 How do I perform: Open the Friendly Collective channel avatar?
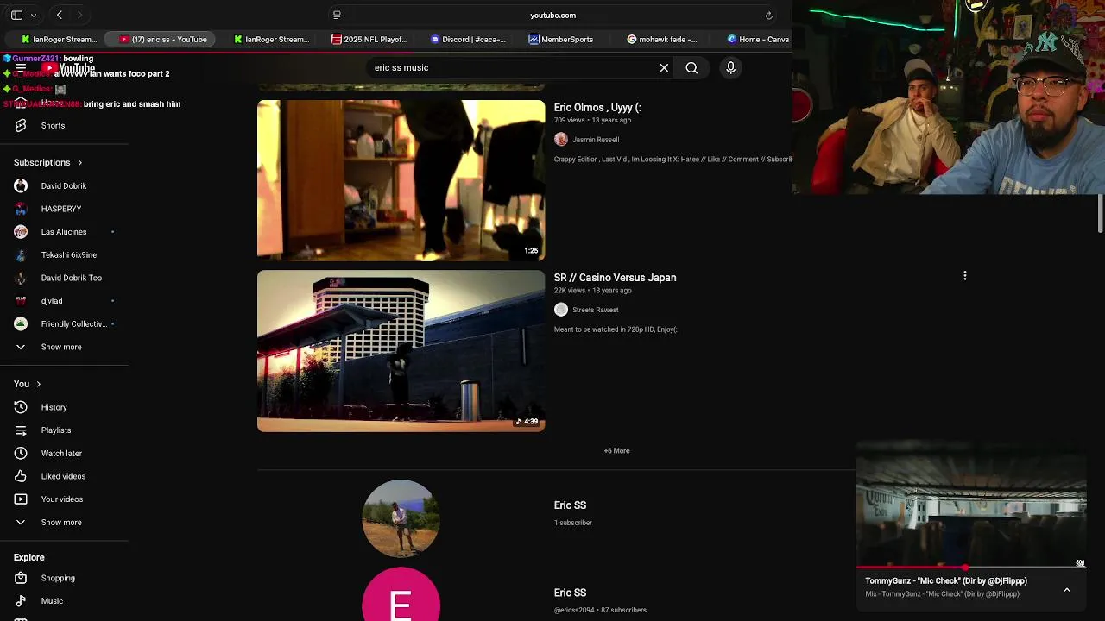(21, 323)
